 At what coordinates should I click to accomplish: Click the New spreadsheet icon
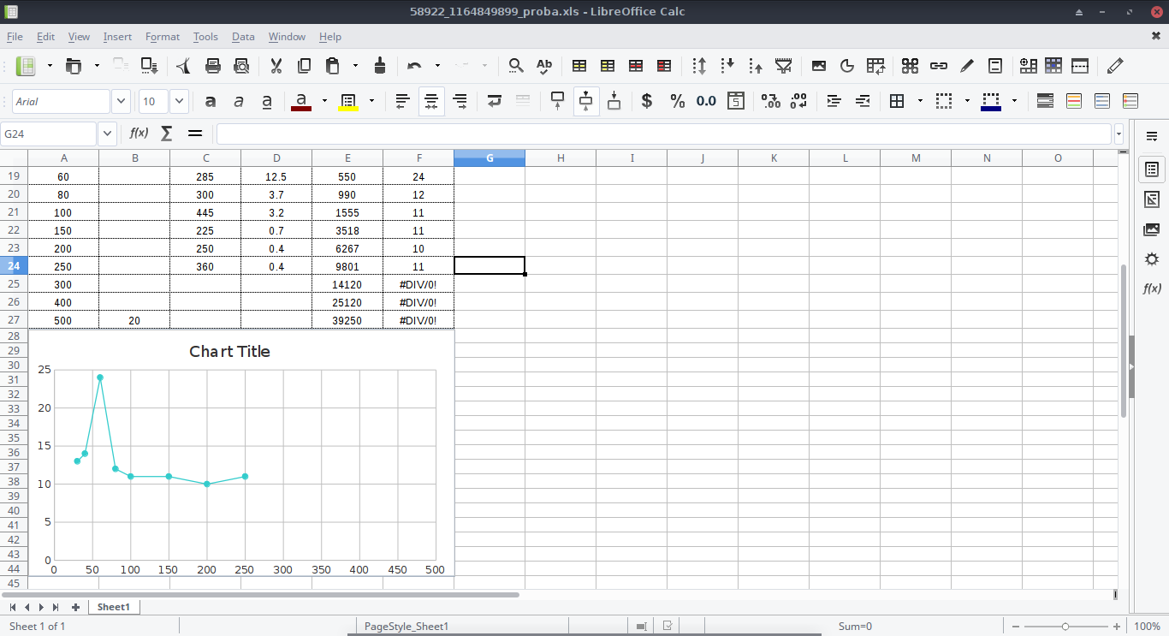[26, 66]
